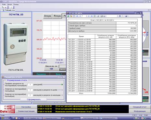Viewport: 151px width, 120px height.
Task: Click the green export icon in report toolbar
Action: click(69, 16)
